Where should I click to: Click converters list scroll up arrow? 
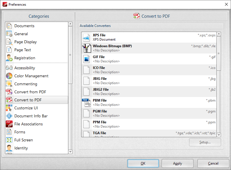(219, 34)
